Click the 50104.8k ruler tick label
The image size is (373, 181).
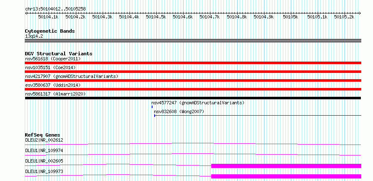[237, 17]
